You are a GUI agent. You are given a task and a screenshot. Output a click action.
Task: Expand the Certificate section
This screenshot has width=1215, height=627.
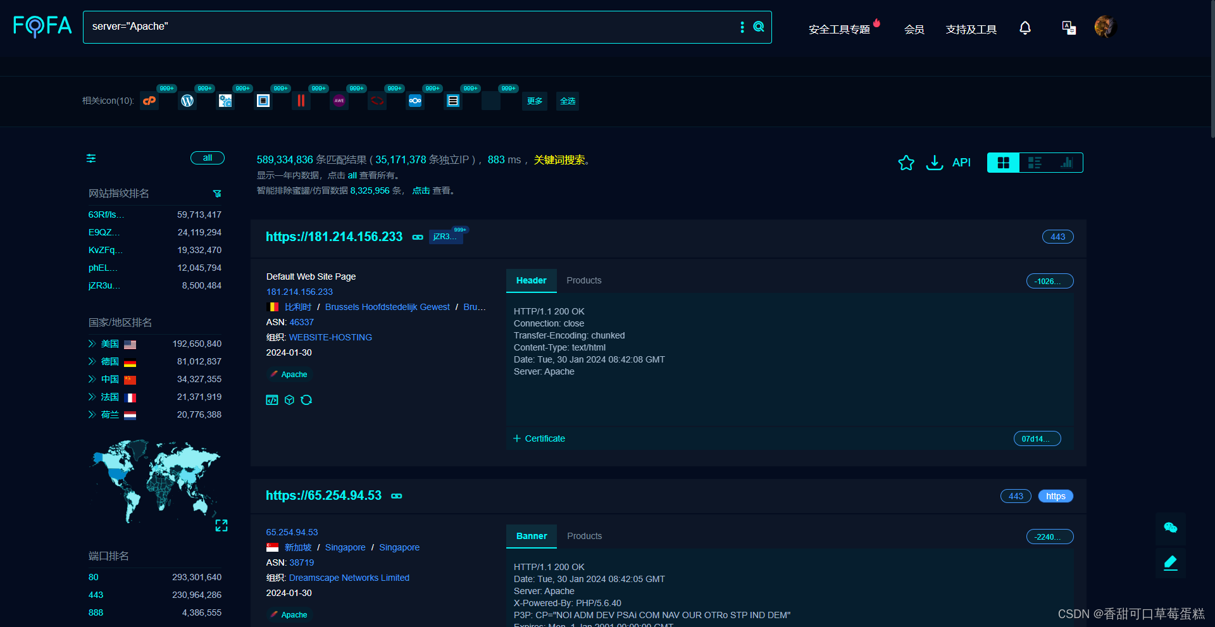(539, 438)
